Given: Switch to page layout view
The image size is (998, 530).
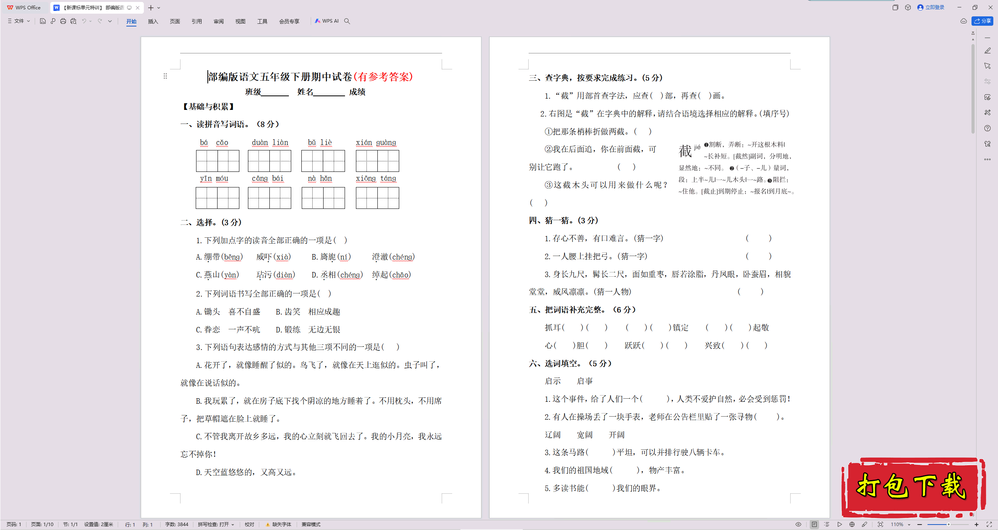Looking at the screenshot, I should pyautogui.click(x=814, y=525).
